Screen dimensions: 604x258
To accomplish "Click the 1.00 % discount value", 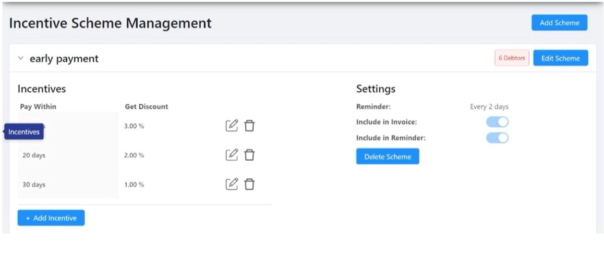I will coord(134,184).
